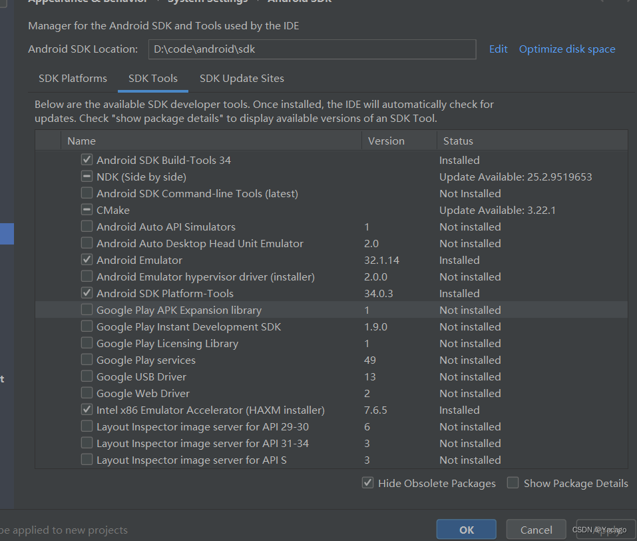Uncheck Android SDK Build-Tools 34

87,160
